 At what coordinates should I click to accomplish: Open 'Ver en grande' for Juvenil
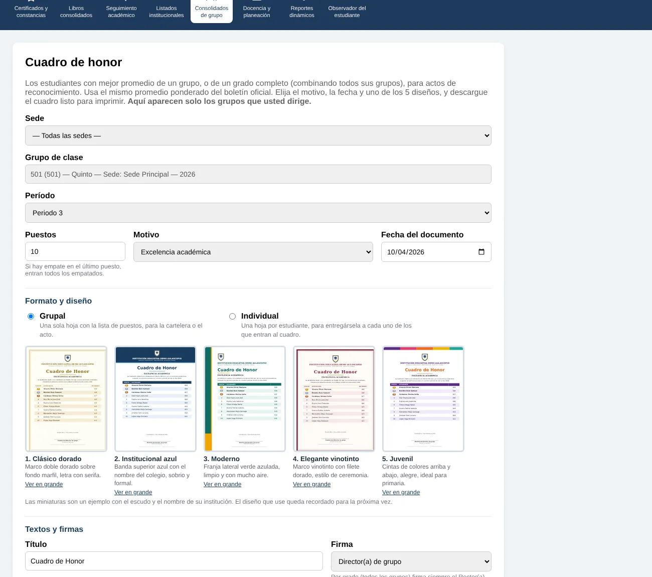point(401,492)
